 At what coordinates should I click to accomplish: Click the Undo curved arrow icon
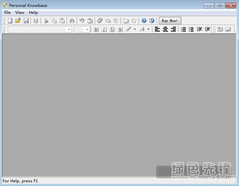coord(82,20)
